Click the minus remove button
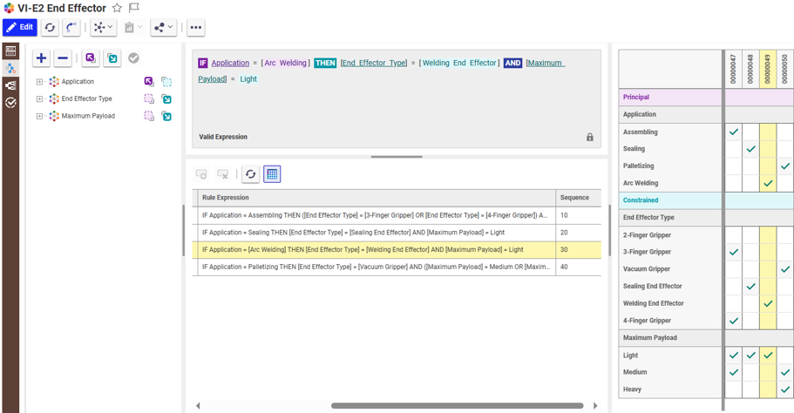This screenshot has width=794, height=413. (63, 58)
